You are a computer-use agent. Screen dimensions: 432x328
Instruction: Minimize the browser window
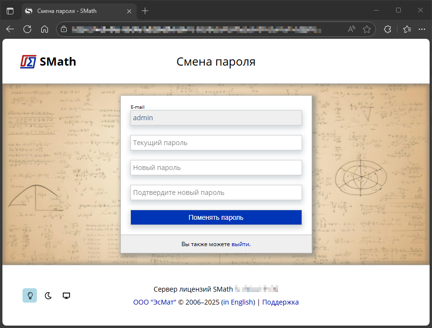376,10
